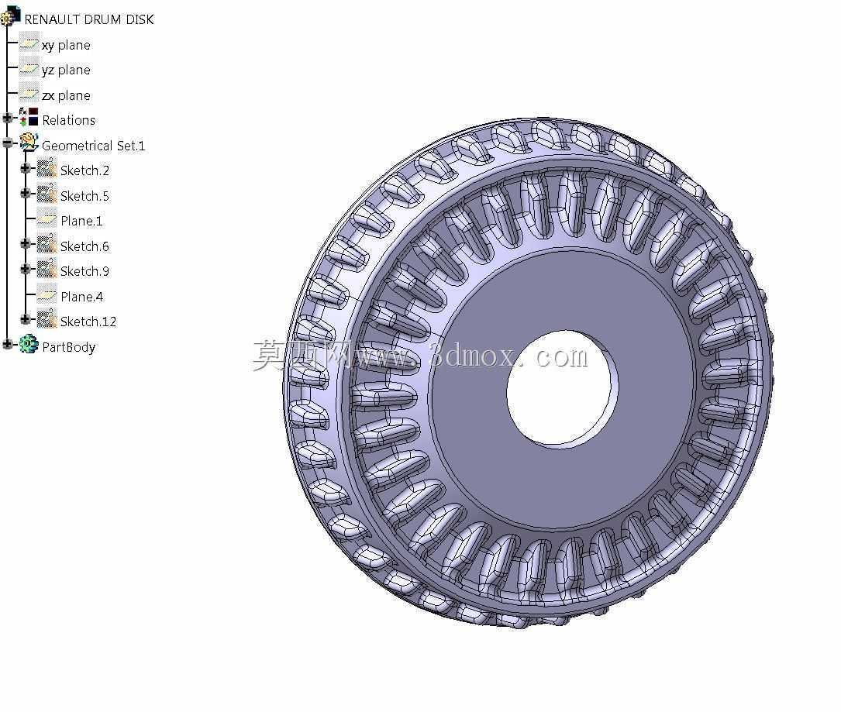The image size is (841, 712).
Task: Click the Relations formula icon
Action: (29, 118)
